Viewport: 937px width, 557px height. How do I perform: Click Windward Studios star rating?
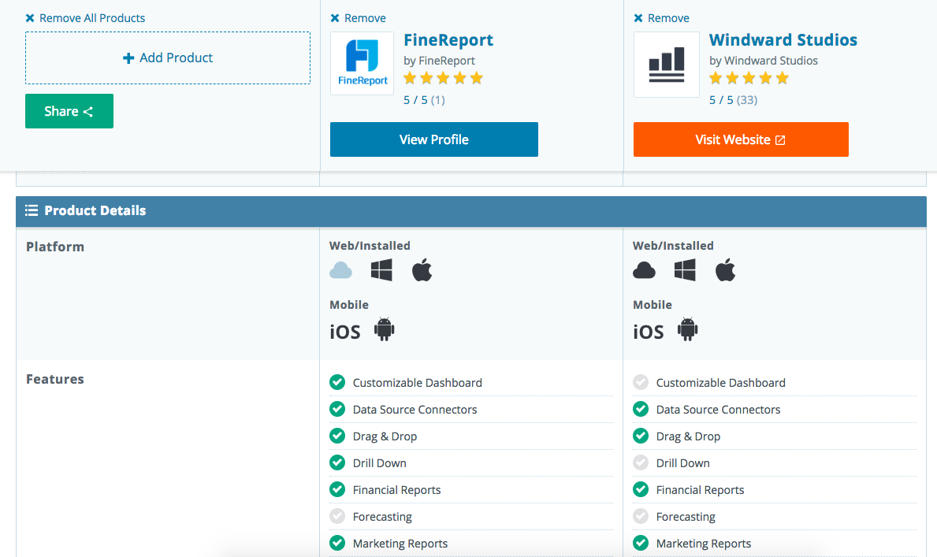pyautogui.click(x=749, y=78)
